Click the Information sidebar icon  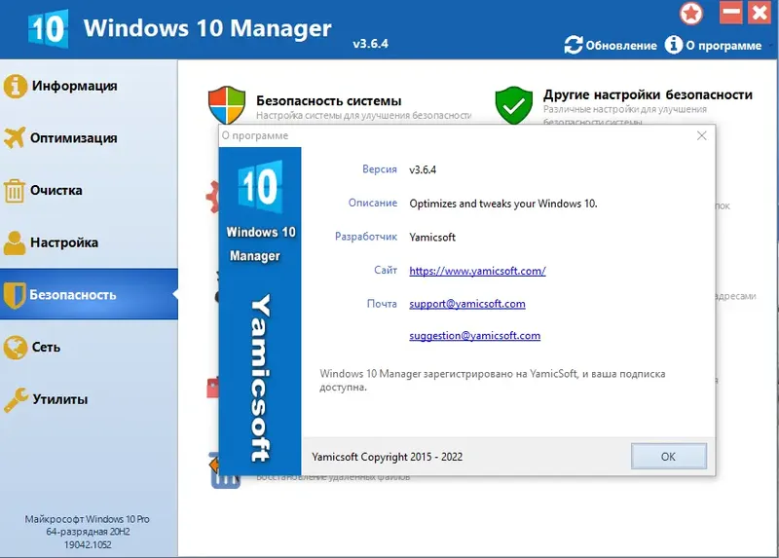pos(16,86)
